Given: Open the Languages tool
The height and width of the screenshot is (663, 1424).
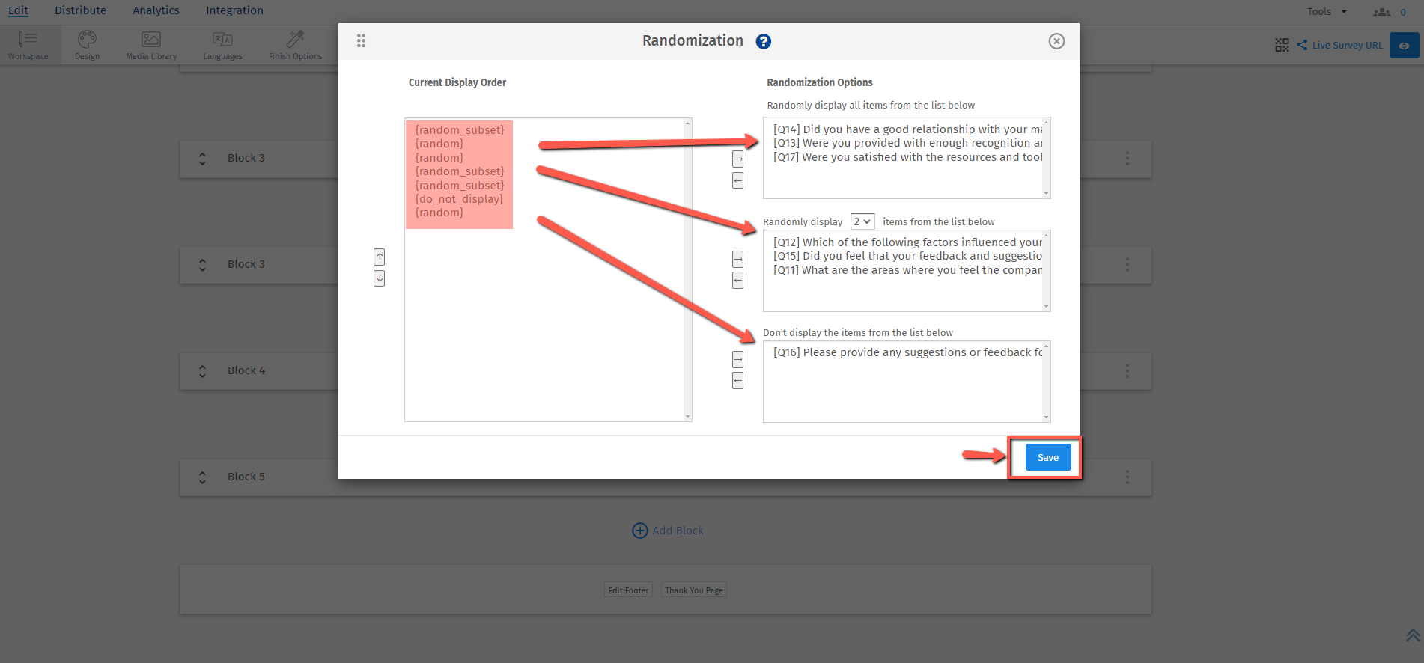Looking at the screenshot, I should [x=222, y=45].
